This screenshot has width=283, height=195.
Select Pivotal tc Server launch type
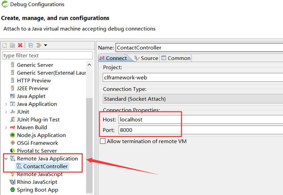(x=38, y=151)
